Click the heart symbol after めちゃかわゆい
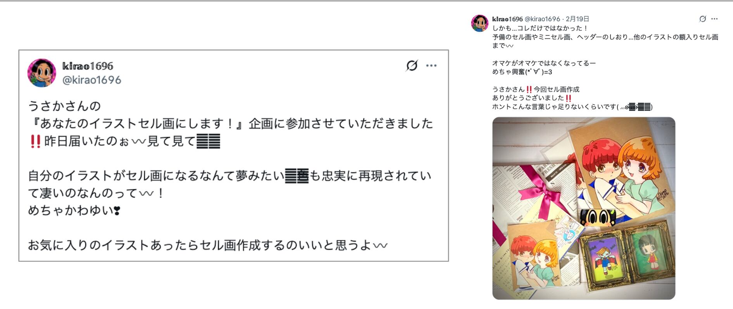This screenshot has width=733, height=309. [117, 211]
